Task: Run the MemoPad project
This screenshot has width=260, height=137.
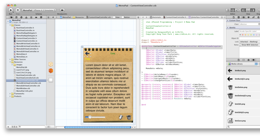Action: click(11, 10)
